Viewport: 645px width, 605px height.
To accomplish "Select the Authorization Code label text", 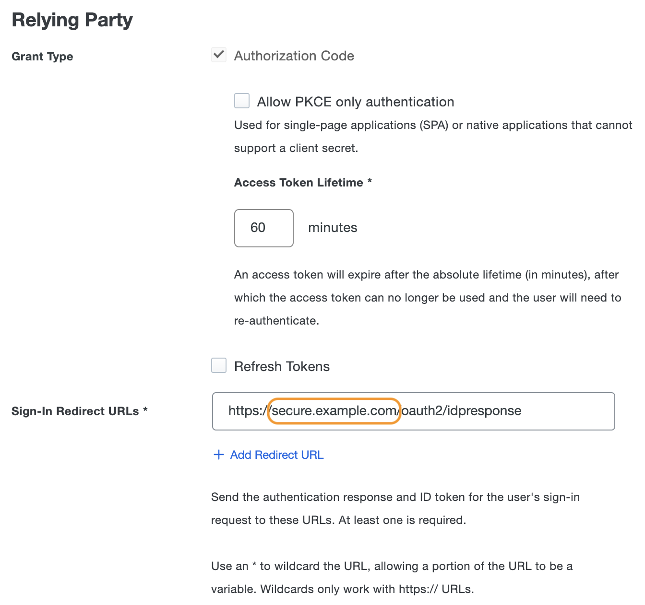I will (x=294, y=56).
